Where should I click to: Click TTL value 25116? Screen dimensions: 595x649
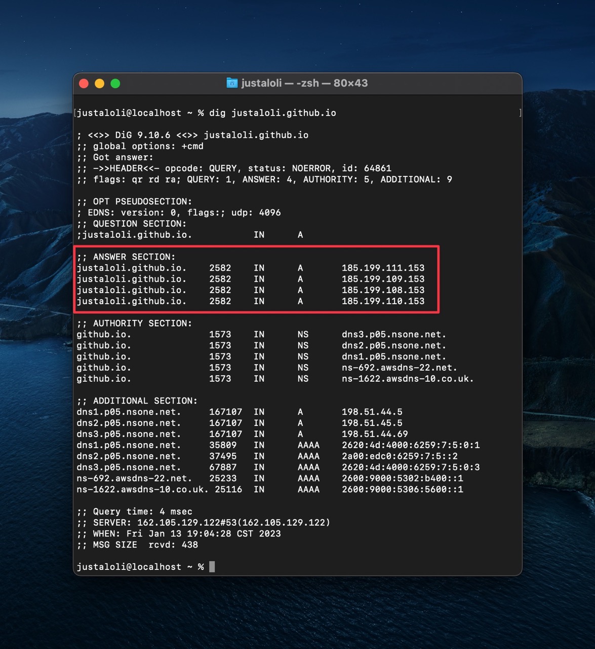pos(228,490)
